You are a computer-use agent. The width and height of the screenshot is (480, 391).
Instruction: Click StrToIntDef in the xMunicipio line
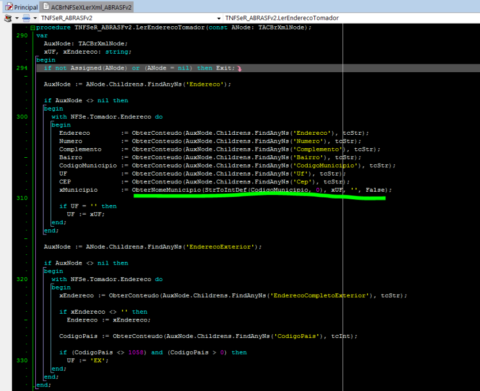[x=226, y=190]
